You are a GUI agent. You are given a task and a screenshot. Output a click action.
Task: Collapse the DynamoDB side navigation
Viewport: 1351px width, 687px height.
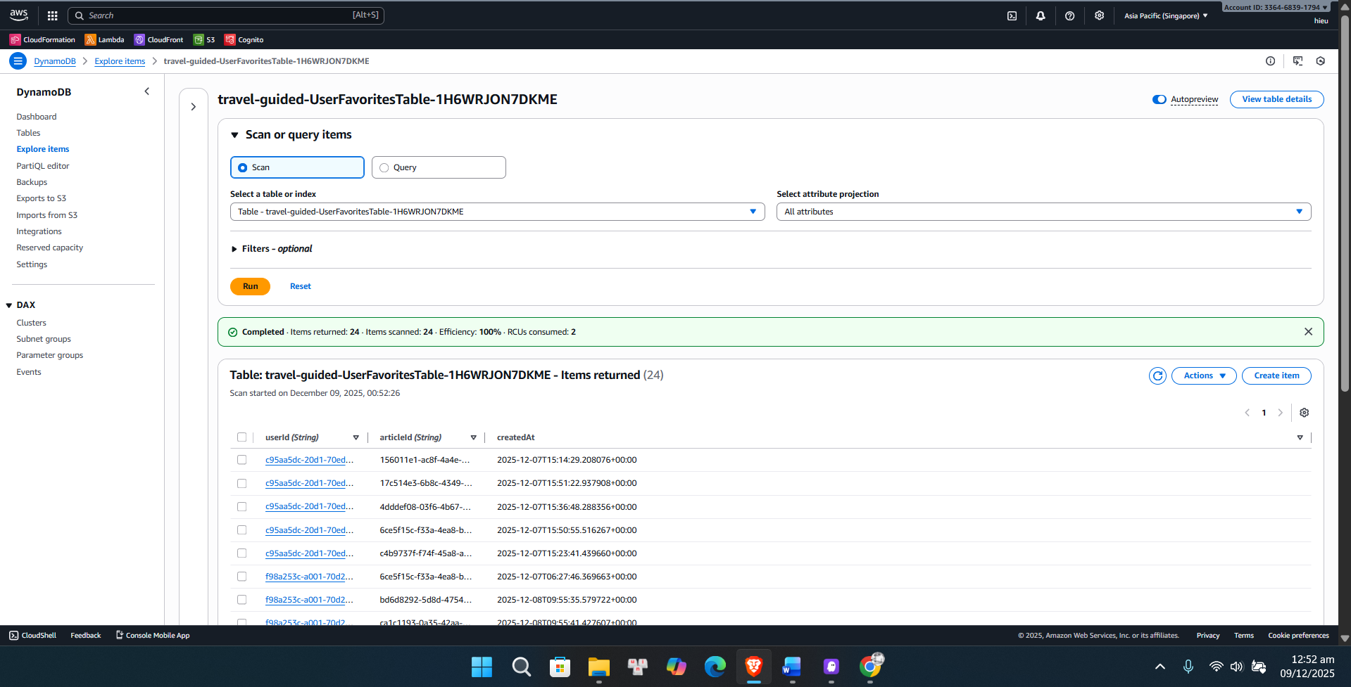click(x=146, y=91)
